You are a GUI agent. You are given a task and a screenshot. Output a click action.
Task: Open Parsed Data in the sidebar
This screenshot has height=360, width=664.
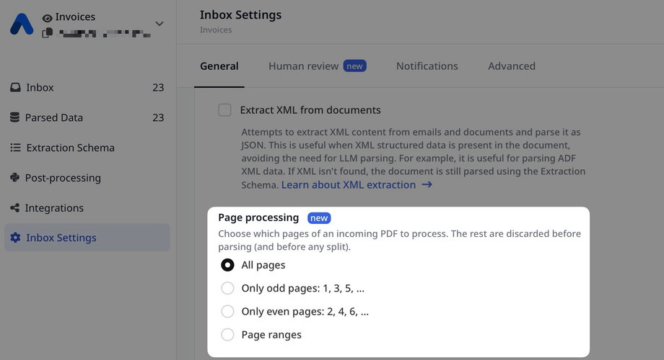point(87,117)
